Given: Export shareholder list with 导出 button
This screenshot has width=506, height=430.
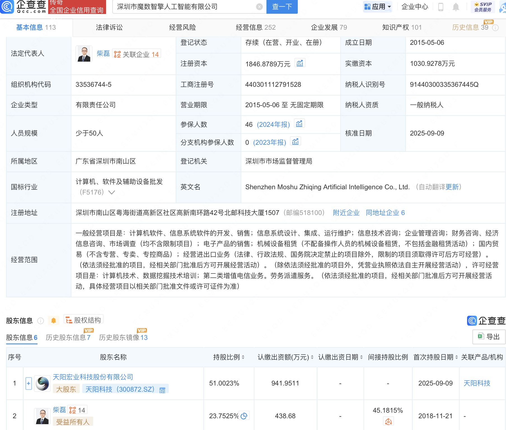Looking at the screenshot, I should [x=489, y=336].
